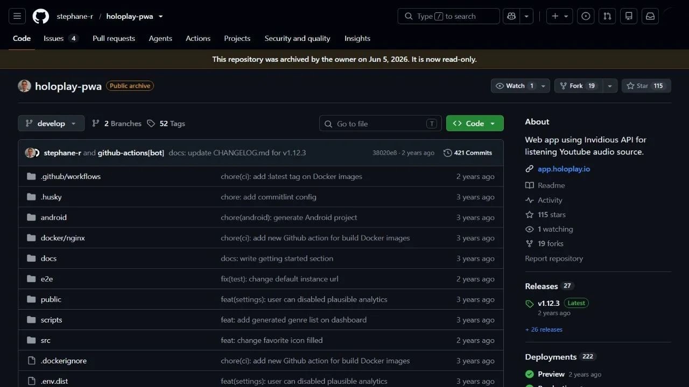
Task: Open the Actions tab
Action: coord(198,39)
